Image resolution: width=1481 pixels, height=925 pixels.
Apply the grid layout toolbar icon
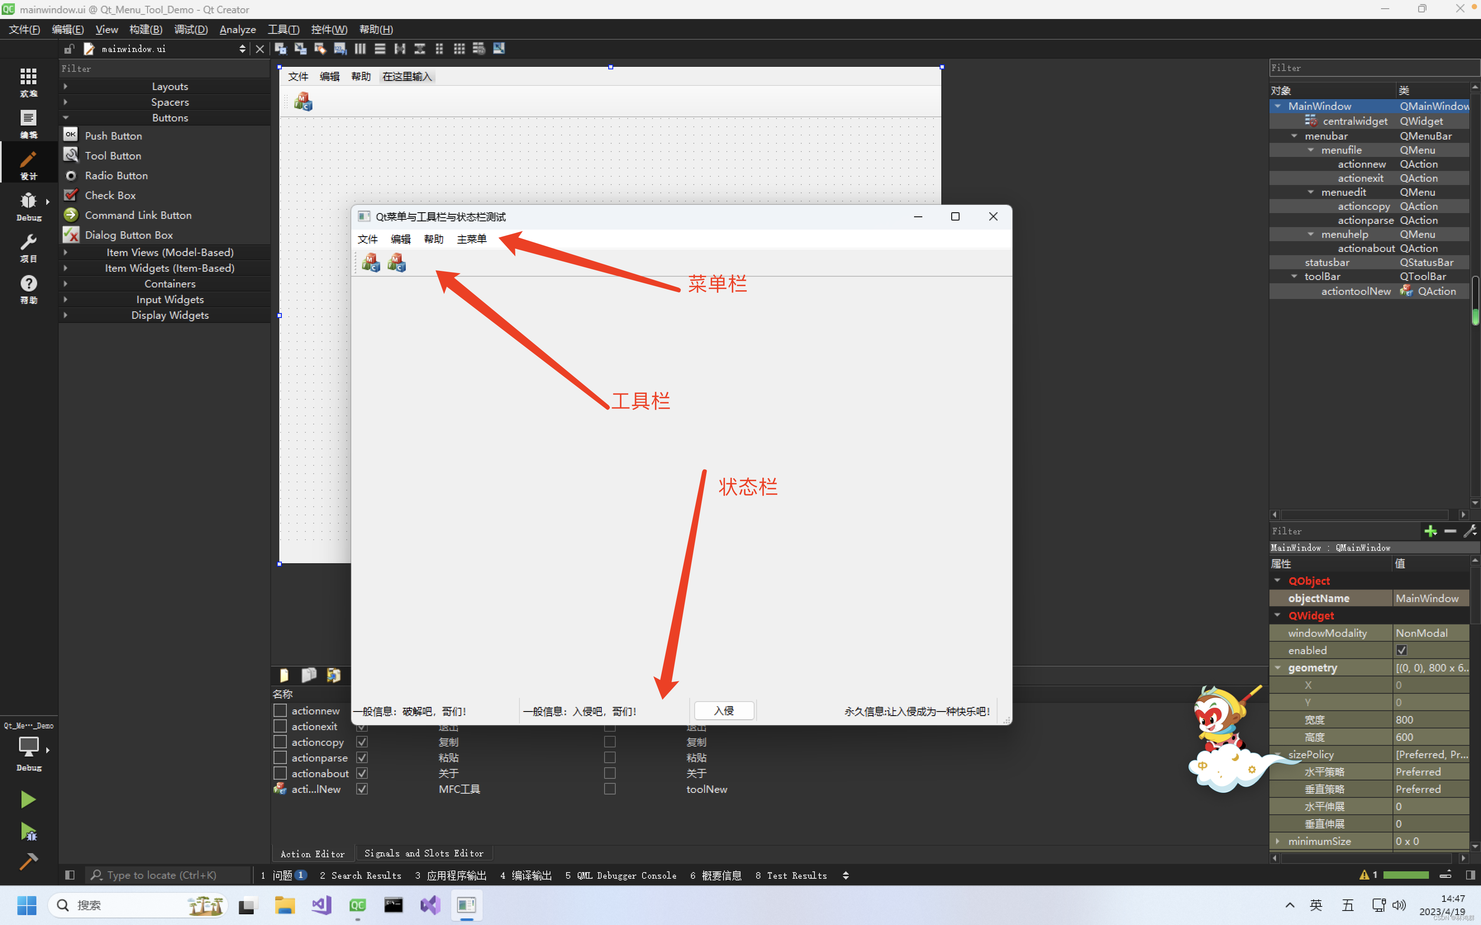click(x=459, y=49)
